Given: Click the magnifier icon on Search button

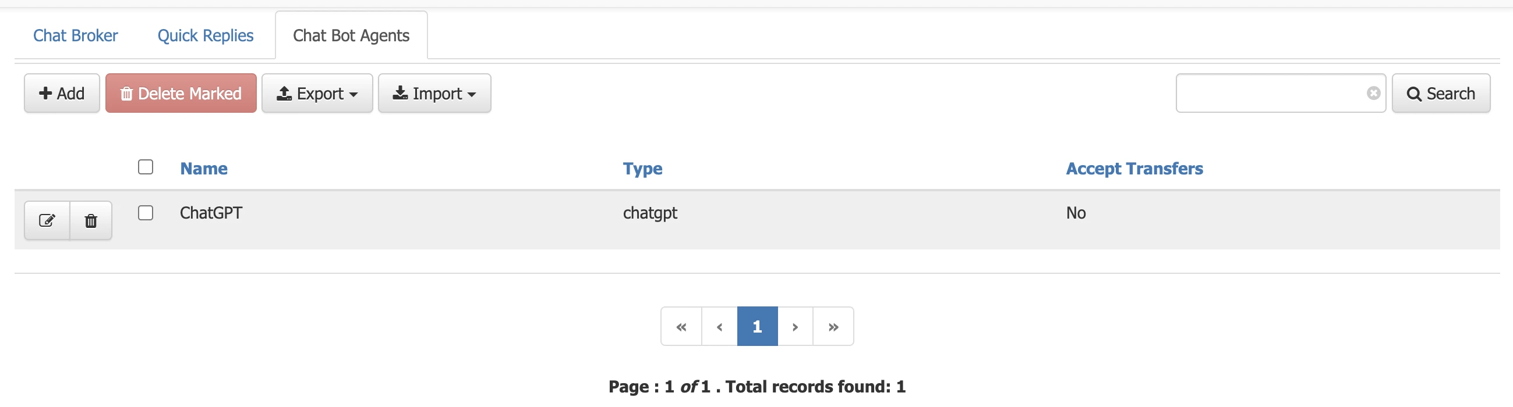Looking at the screenshot, I should [x=1414, y=92].
